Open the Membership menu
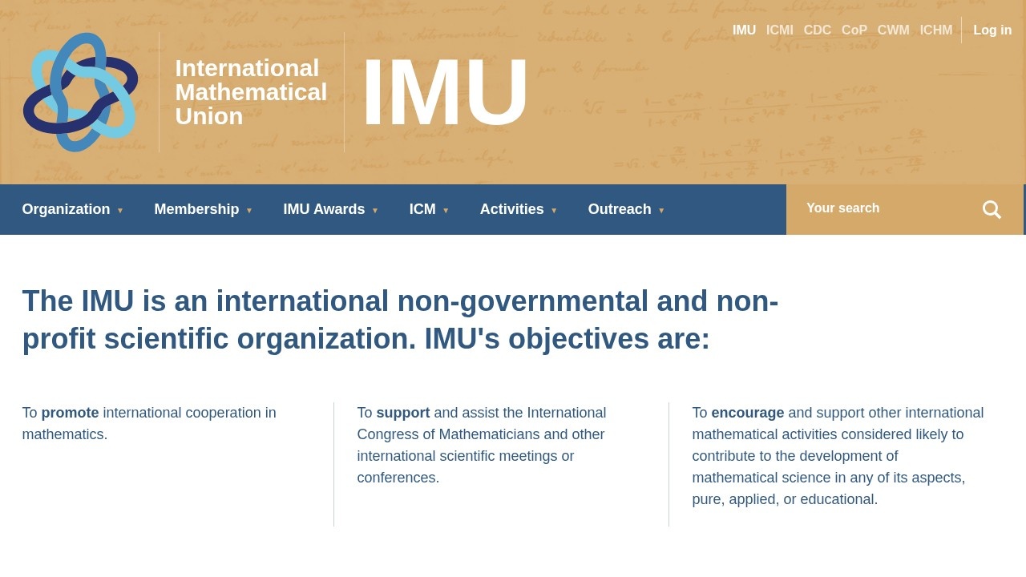Viewport: 1026px width, 577px height. (196, 209)
